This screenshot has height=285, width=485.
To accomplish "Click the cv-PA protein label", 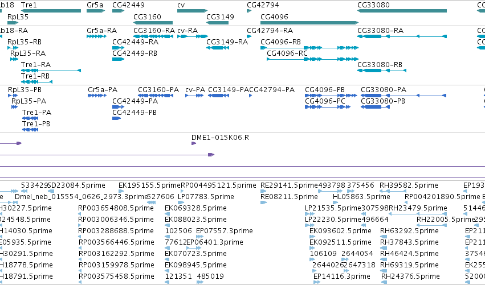I will [195, 90].
